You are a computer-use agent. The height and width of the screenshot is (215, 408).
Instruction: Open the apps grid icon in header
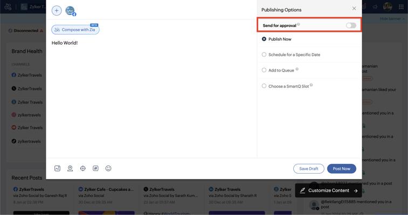pos(401,7)
